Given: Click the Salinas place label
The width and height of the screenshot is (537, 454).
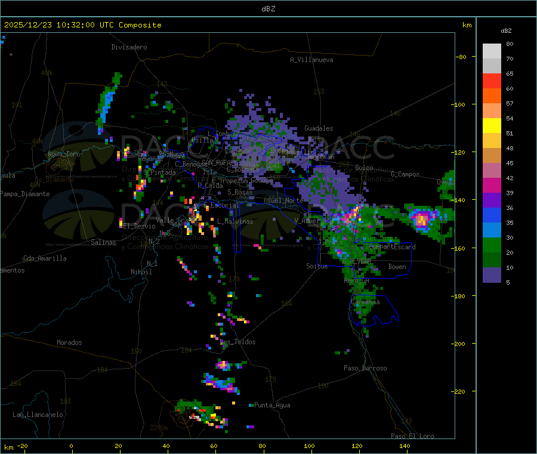Looking at the screenshot, I should pos(103,242).
